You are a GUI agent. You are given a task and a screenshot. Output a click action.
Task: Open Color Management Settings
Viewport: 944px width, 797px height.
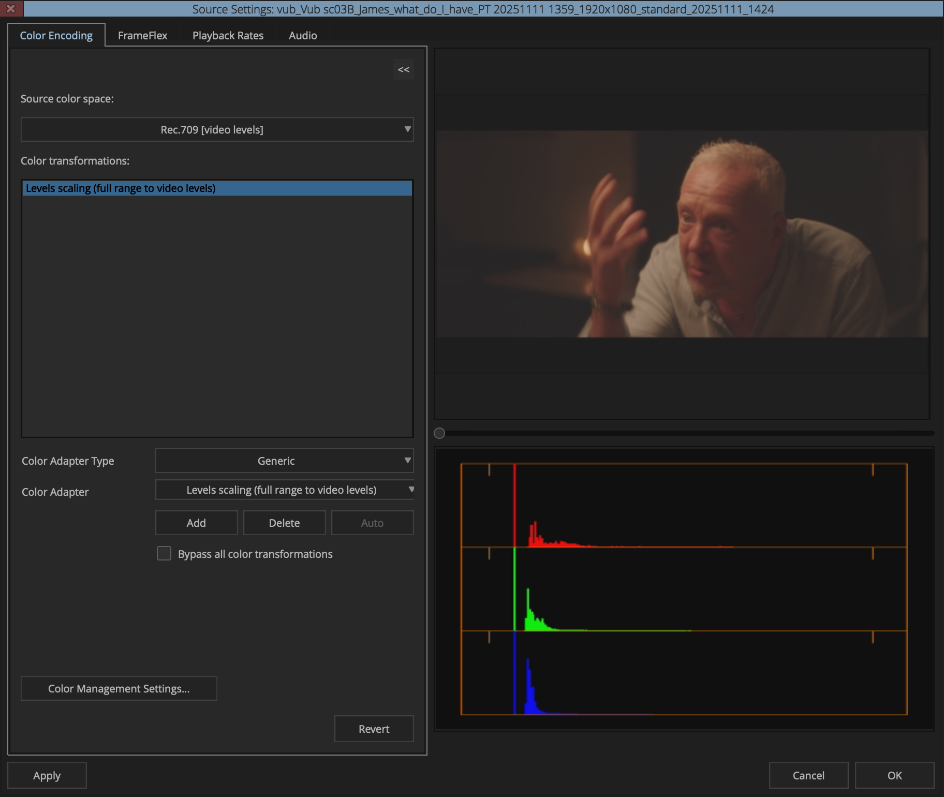(x=119, y=688)
